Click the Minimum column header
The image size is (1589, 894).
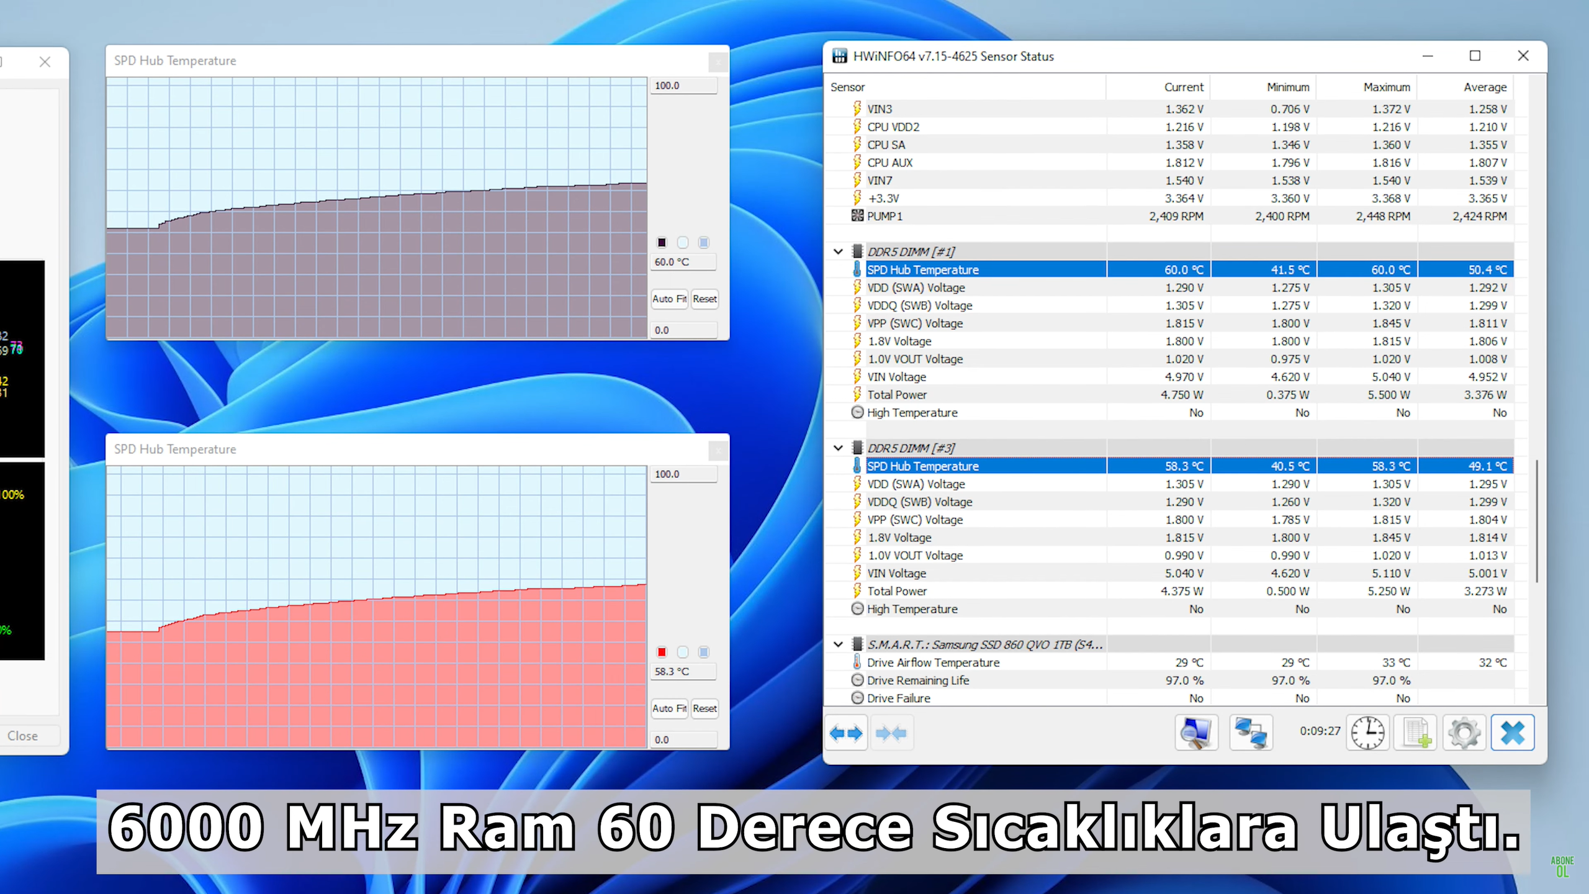pyautogui.click(x=1263, y=87)
